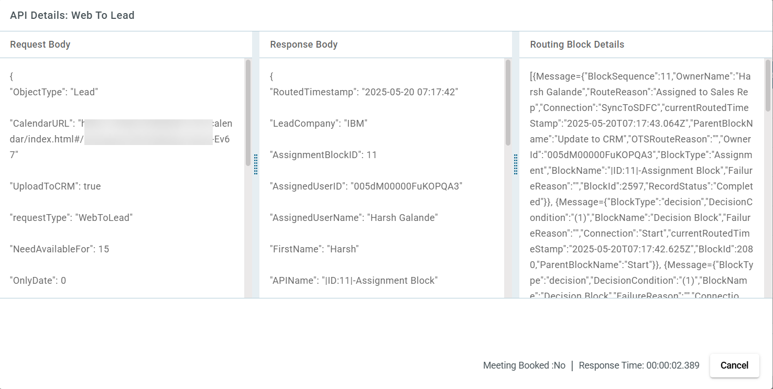Click the Response Body panel resize grip

pos(516,164)
